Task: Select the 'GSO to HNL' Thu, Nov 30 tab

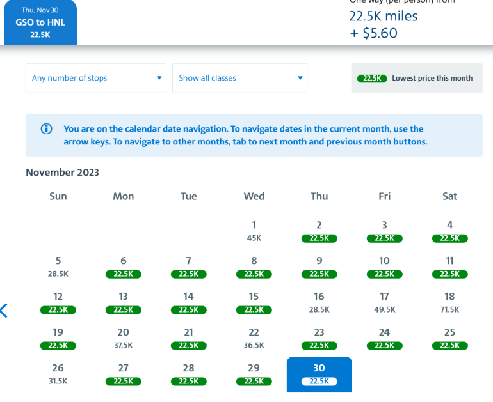Action: pyautogui.click(x=40, y=22)
